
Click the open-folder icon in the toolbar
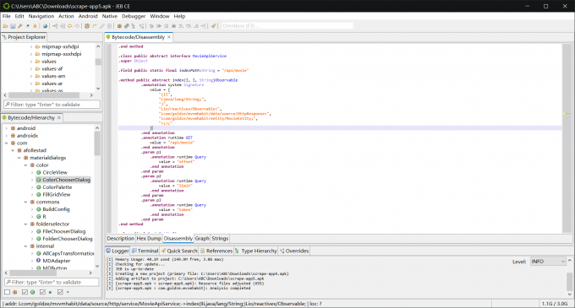tap(6, 26)
